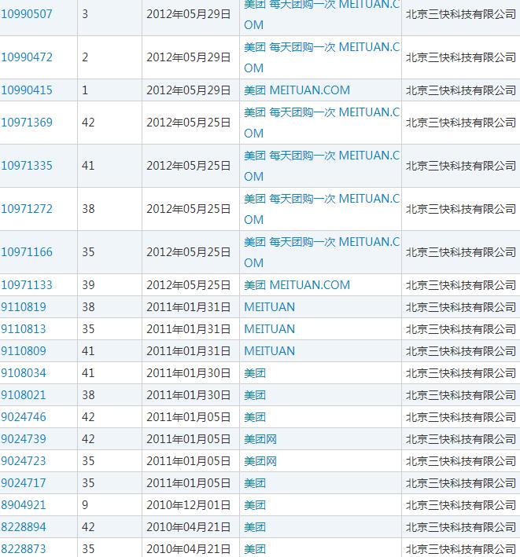Select date 2011年01月30日 in row 9108034
520x557 pixels.
(x=189, y=373)
